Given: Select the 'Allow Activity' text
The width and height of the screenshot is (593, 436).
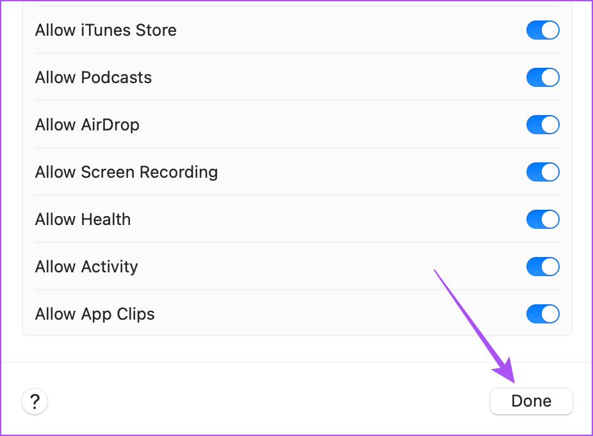Looking at the screenshot, I should click(x=86, y=267).
